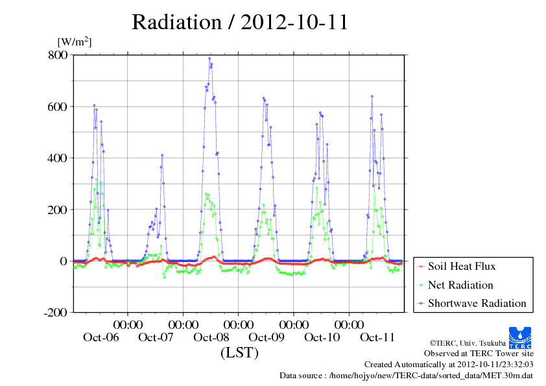Screen dimensions: 546x386
Task: Click the Observed at TERC Tower site text
Action: click(479, 354)
